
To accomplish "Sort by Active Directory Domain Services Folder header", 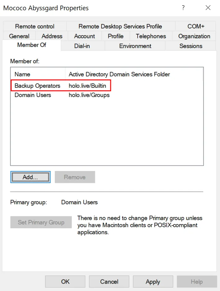I will (134, 74).
